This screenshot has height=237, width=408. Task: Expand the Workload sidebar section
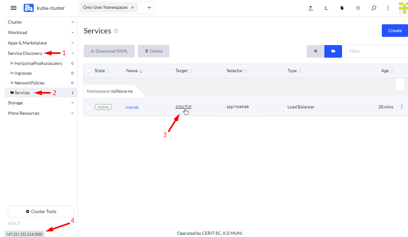click(41, 32)
